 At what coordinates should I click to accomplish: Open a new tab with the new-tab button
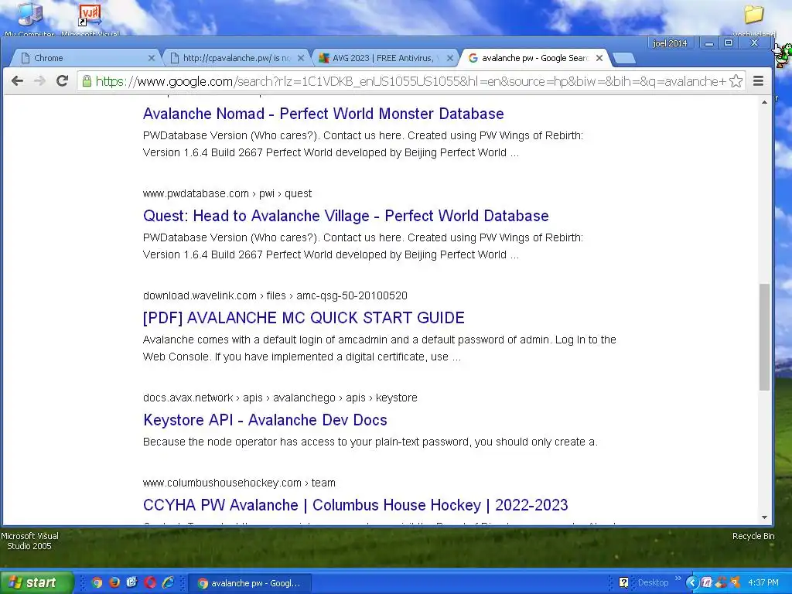tap(625, 58)
